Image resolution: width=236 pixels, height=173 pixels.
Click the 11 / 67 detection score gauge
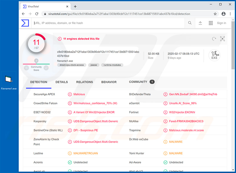point(36,44)
